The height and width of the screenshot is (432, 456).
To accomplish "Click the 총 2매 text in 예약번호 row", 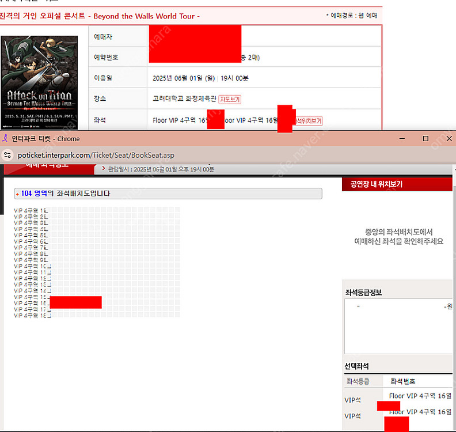I will click(250, 58).
